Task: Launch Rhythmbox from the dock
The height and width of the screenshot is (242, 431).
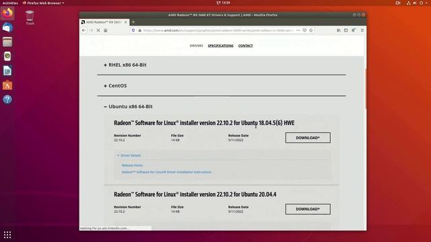Action: click(x=7, y=56)
